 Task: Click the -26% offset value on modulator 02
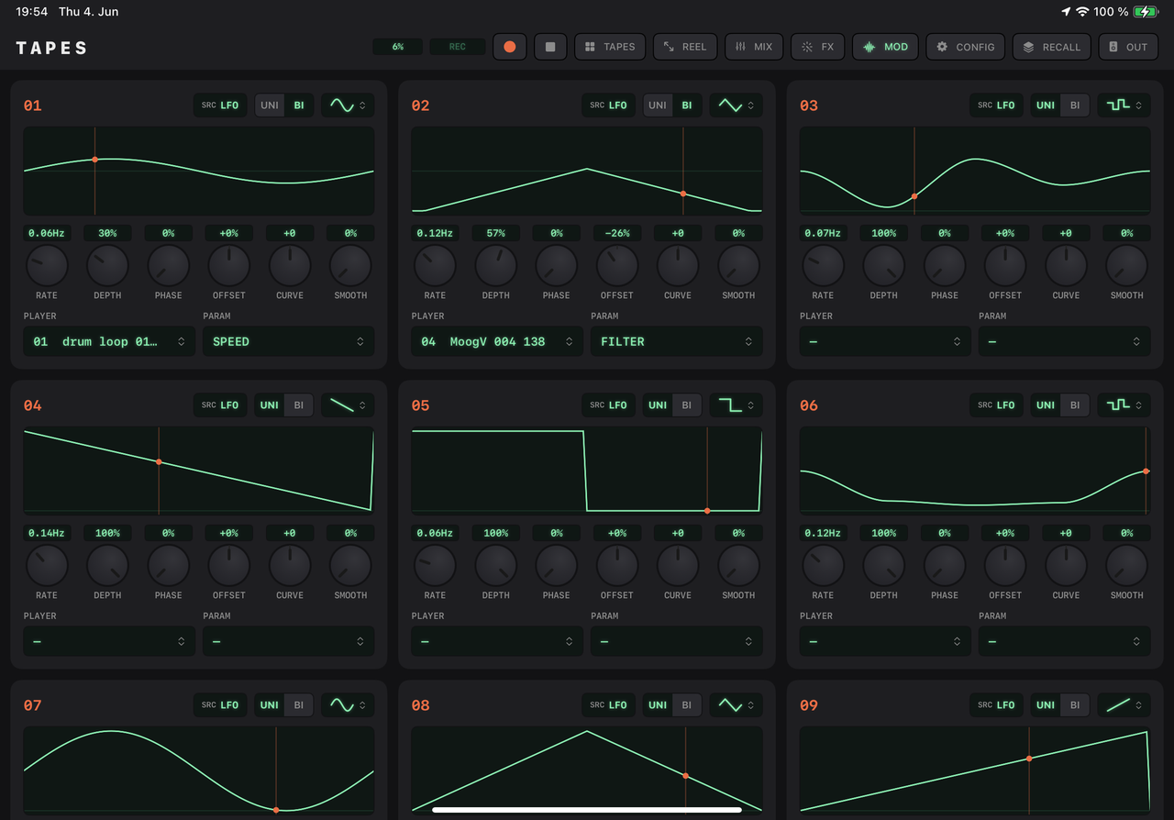(617, 233)
